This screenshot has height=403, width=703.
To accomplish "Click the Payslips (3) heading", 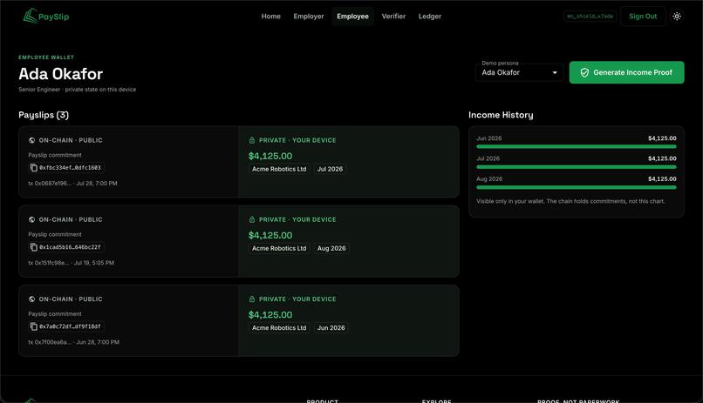I will (44, 115).
